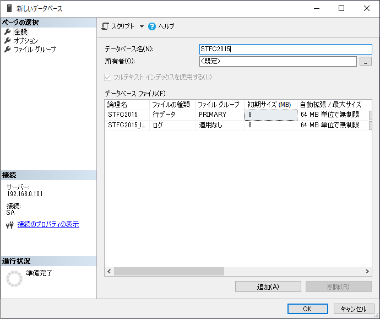Click the script icon in toolbar
This screenshot has width=380, height=319.
coord(106,26)
